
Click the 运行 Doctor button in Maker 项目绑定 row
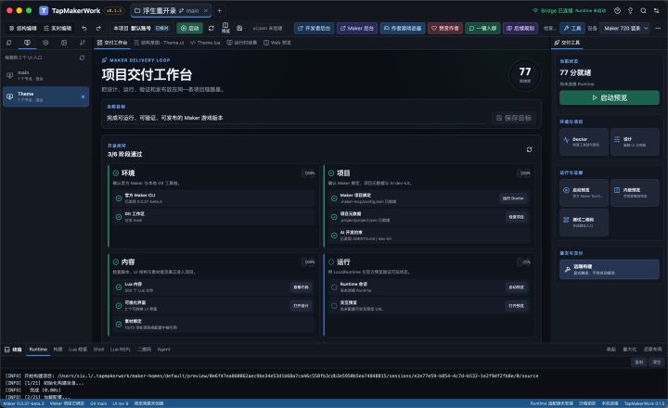pyautogui.click(x=513, y=198)
